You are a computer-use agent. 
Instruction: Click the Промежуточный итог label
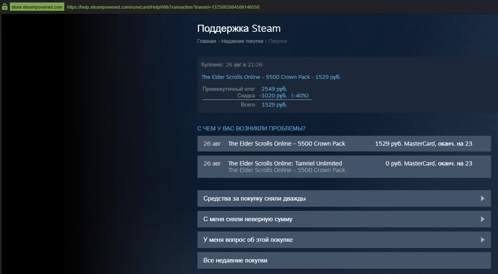[x=229, y=89]
